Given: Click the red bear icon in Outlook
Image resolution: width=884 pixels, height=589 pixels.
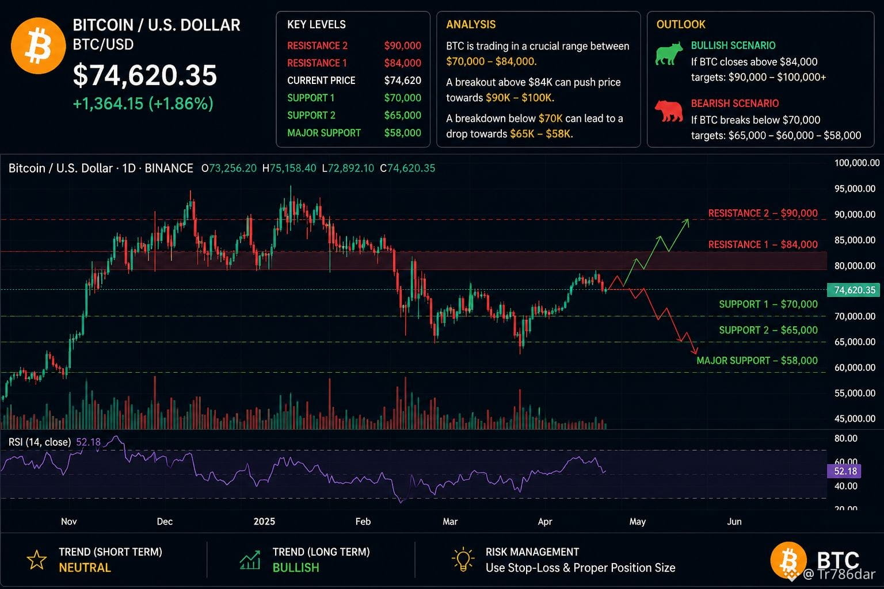Looking at the screenshot, I should [x=669, y=111].
